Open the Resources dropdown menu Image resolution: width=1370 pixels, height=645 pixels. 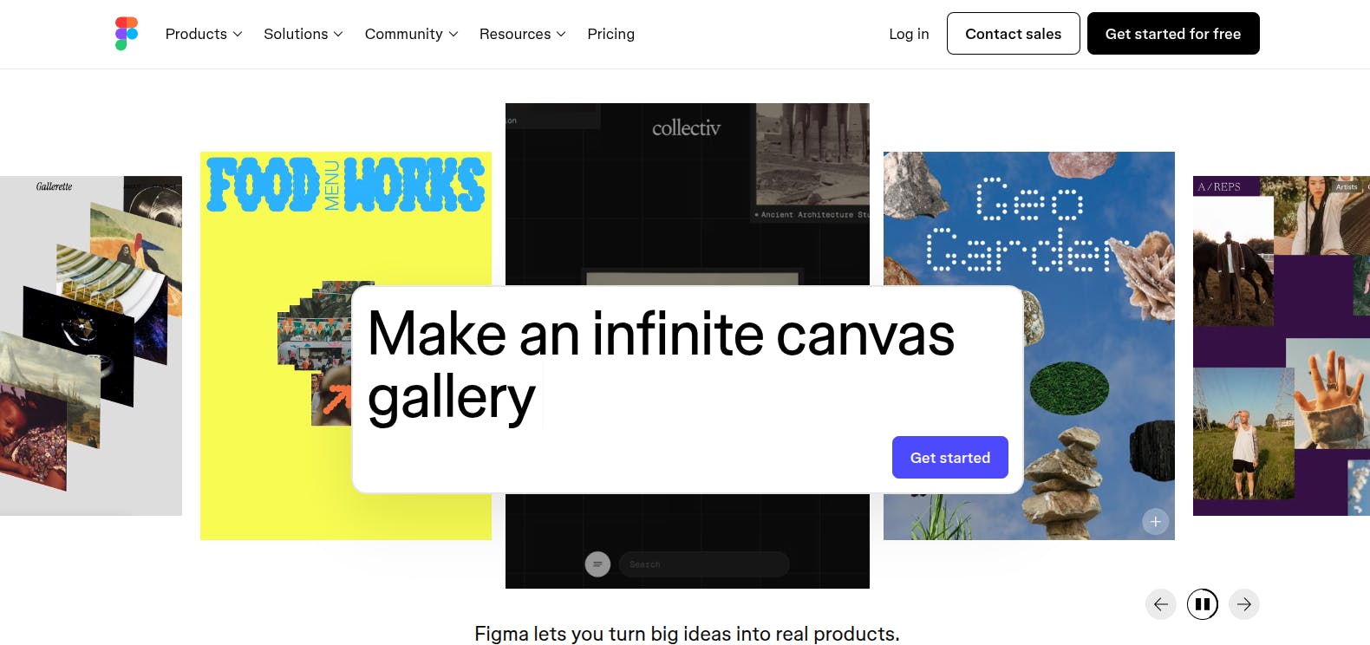(x=523, y=34)
